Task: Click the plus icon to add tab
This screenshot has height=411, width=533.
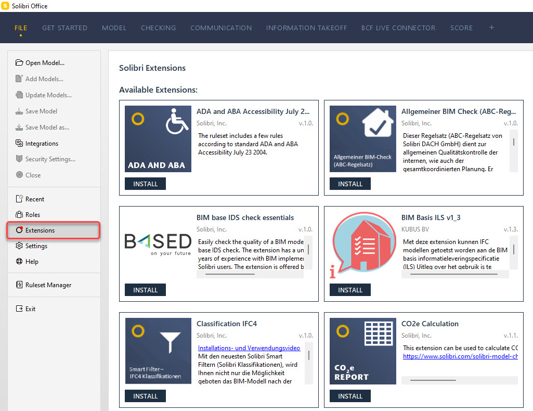Action: pyautogui.click(x=491, y=28)
